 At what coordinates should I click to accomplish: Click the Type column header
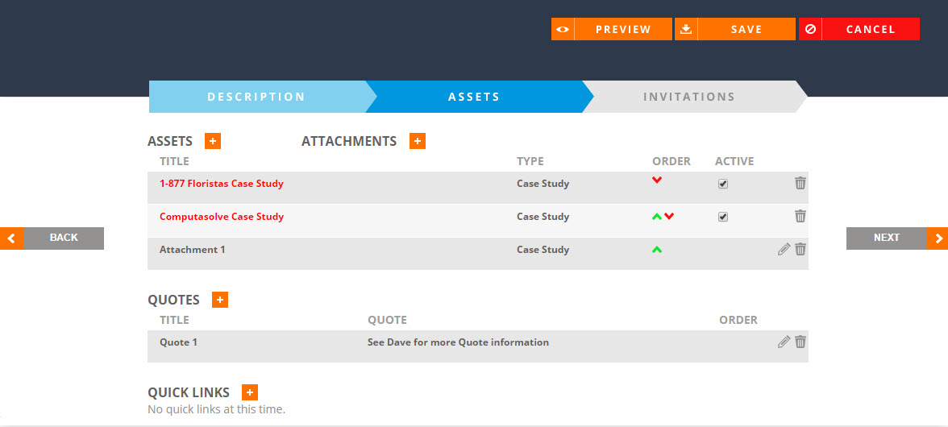[x=530, y=161]
